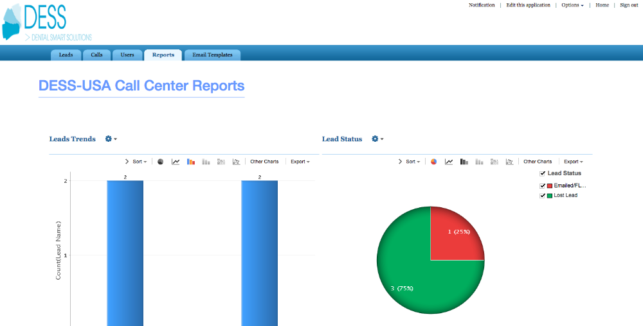
Task: Select table chart icon in Leads Trends toolbar
Action: tap(221, 162)
